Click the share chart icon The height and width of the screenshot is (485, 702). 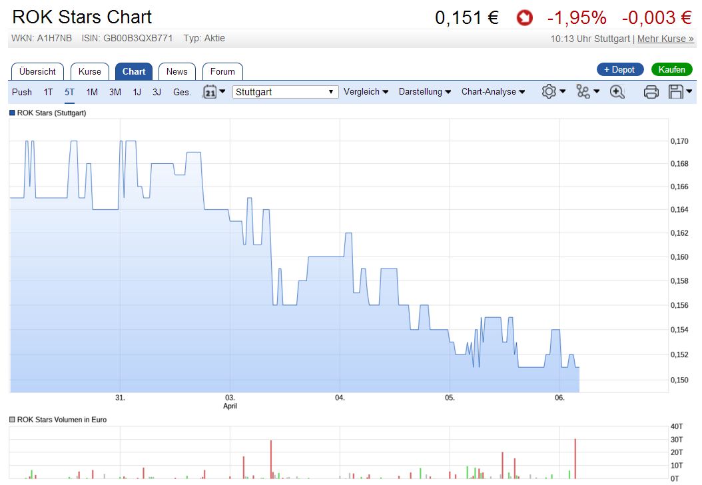coord(583,91)
